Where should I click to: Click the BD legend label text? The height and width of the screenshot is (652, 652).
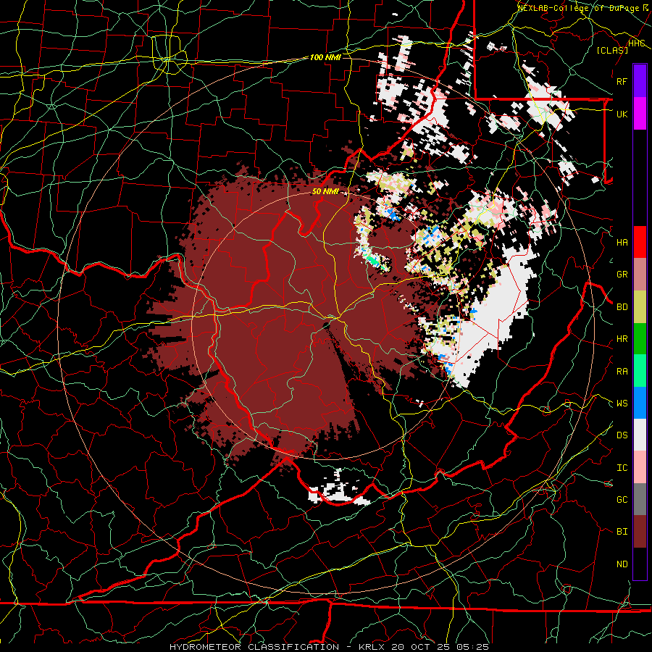(622, 307)
